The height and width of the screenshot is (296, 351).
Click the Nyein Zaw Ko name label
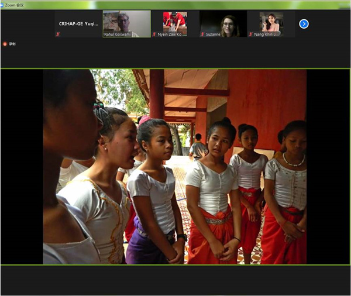point(172,35)
